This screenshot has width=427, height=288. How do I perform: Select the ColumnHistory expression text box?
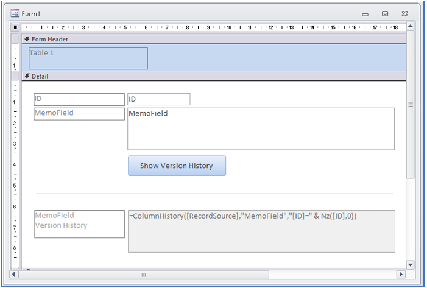click(x=261, y=231)
